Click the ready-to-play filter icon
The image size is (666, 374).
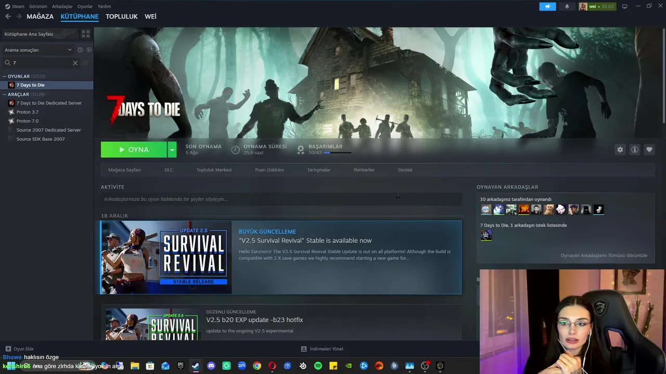[x=89, y=50]
